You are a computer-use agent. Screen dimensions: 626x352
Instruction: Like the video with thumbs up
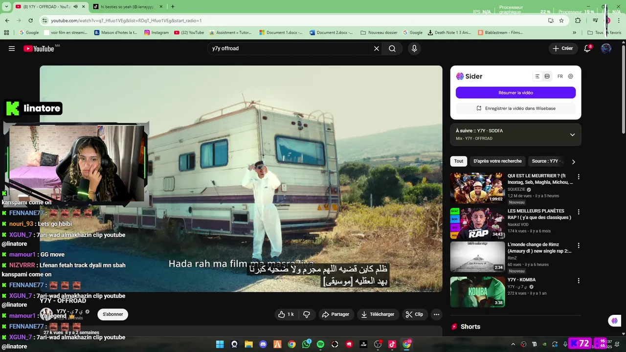pyautogui.click(x=286, y=314)
